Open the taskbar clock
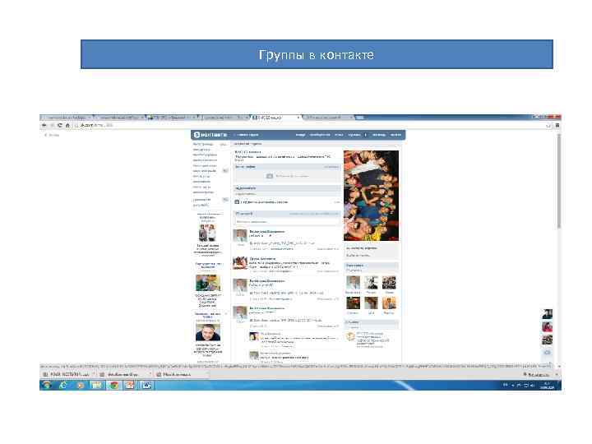 tap(548, 386)
